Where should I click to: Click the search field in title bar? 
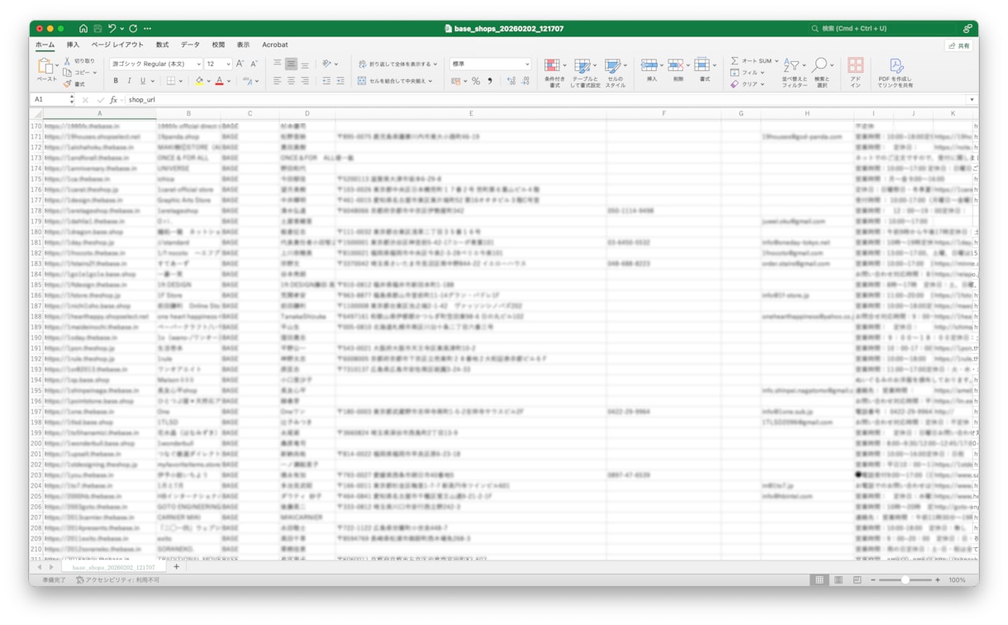pos(882,28)
